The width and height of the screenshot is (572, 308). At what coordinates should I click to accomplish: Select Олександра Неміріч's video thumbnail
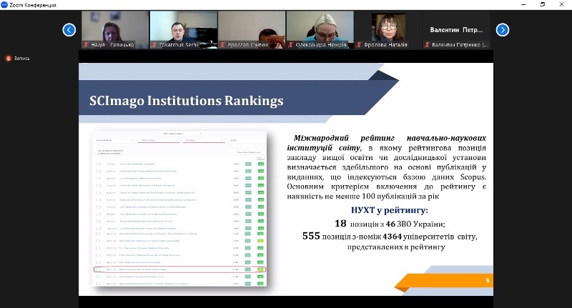pos(320,29)
